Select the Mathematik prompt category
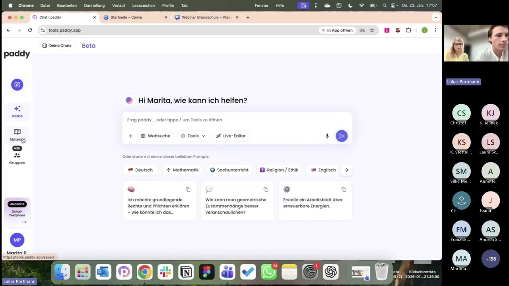 pyautogui.click(x=182, y=170)
